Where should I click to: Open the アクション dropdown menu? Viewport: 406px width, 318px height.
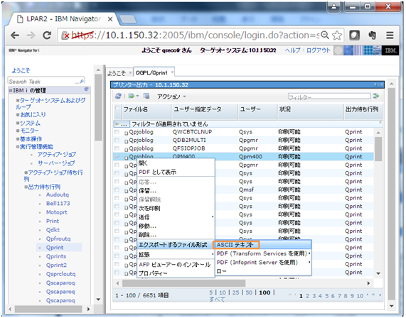(171, 97)
